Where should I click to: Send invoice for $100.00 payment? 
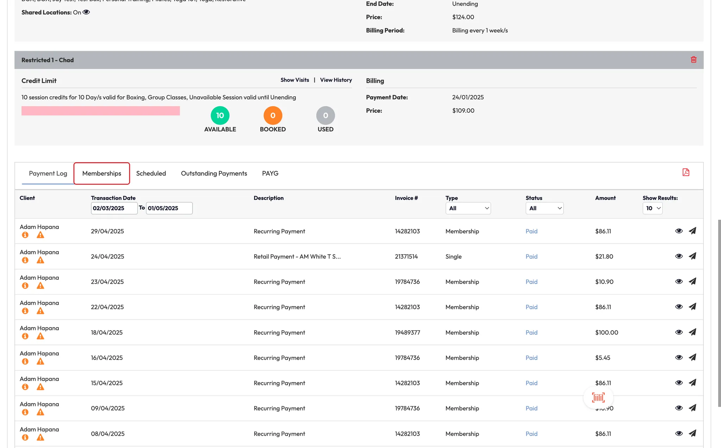(692, 332)
